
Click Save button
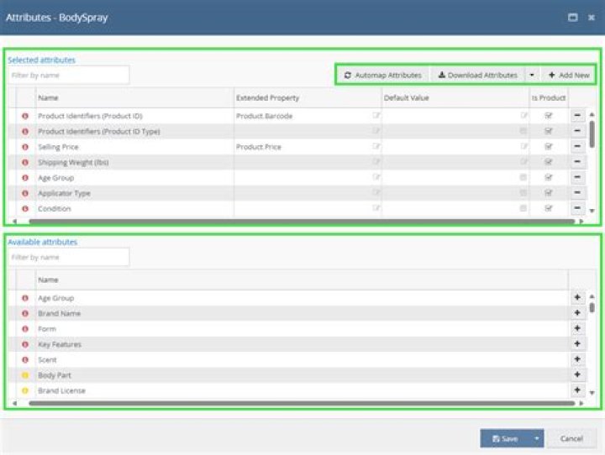point(505,438)
